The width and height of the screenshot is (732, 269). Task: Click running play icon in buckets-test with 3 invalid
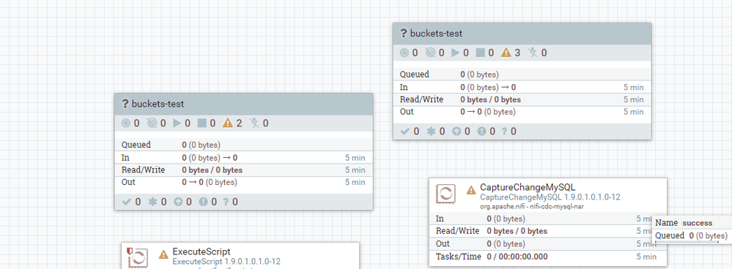[455, 53]
